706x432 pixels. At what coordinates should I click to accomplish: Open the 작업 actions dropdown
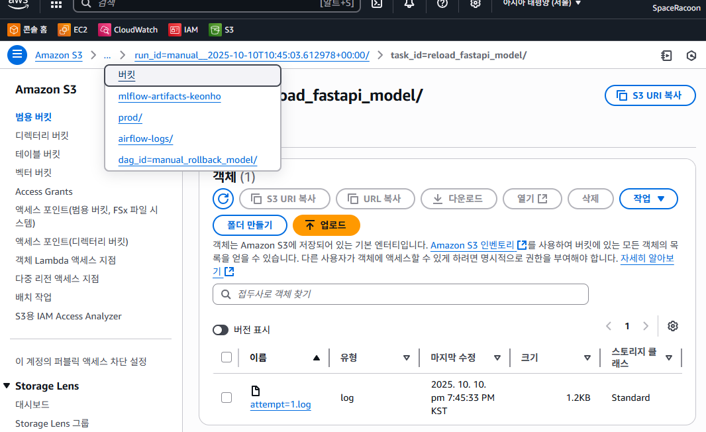point(648,199)
